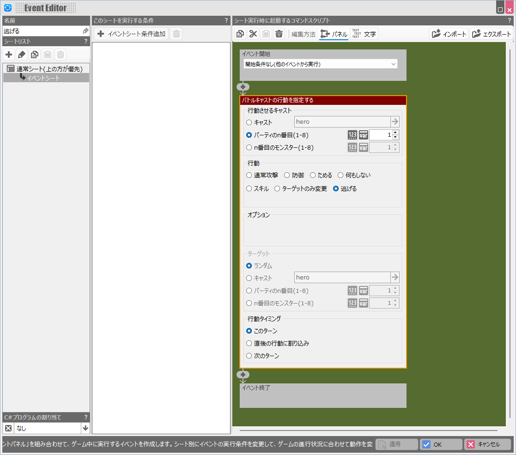Screen dimensions: 516x455
Task: Click the OK button
Action: (x=441, y=444)
